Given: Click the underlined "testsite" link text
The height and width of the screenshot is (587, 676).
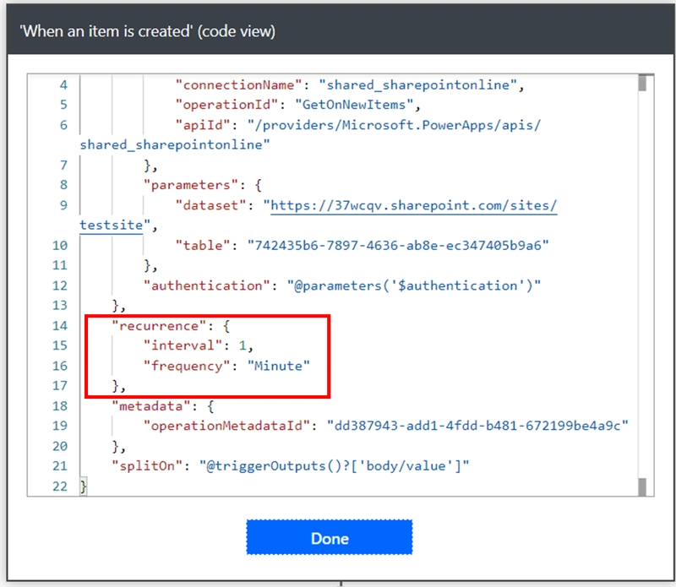Looking at the screenshot, I should [x=111, y=226].
